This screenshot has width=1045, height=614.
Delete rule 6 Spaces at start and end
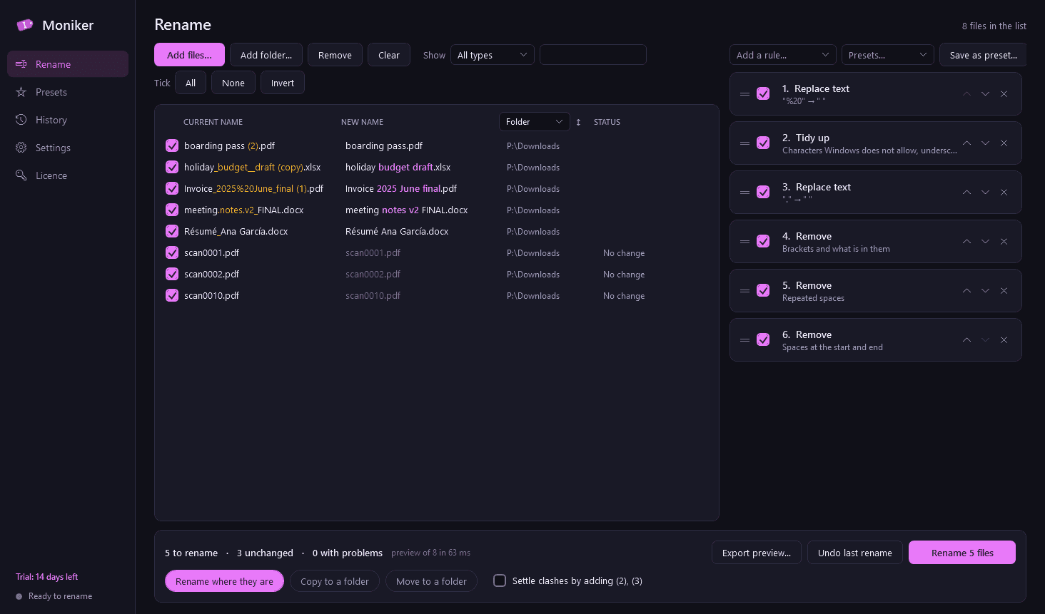coord(1004,340)
